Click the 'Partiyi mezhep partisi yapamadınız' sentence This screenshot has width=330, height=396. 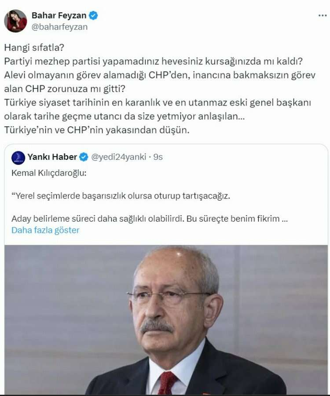tap(153, 61)
